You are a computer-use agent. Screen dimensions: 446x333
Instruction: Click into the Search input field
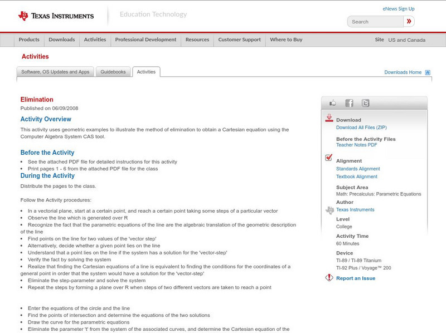click(375, 22)
